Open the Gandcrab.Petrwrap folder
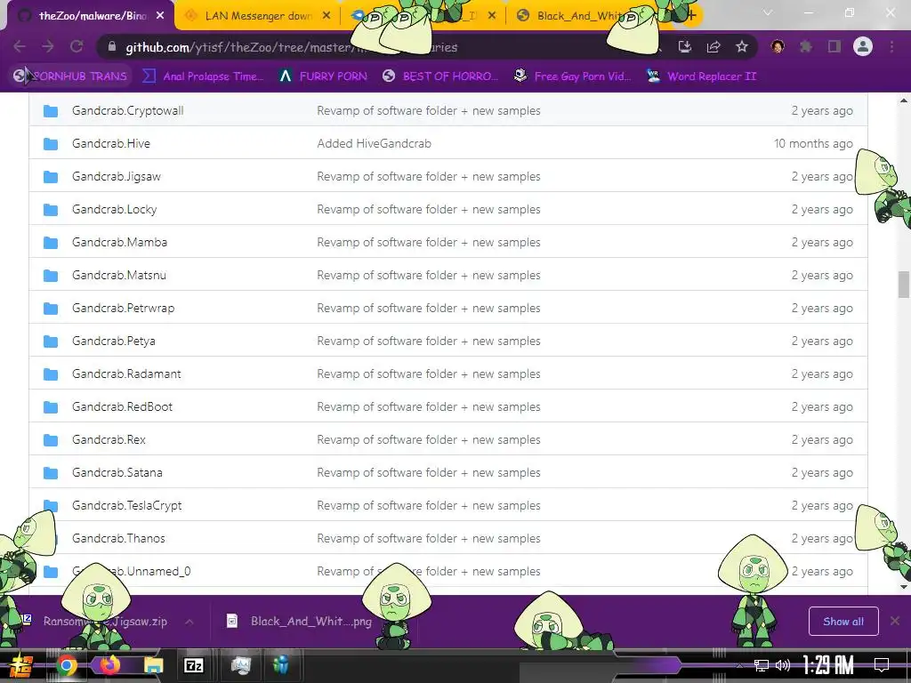This screenshot has width=911, height=683. coord(123,309)
